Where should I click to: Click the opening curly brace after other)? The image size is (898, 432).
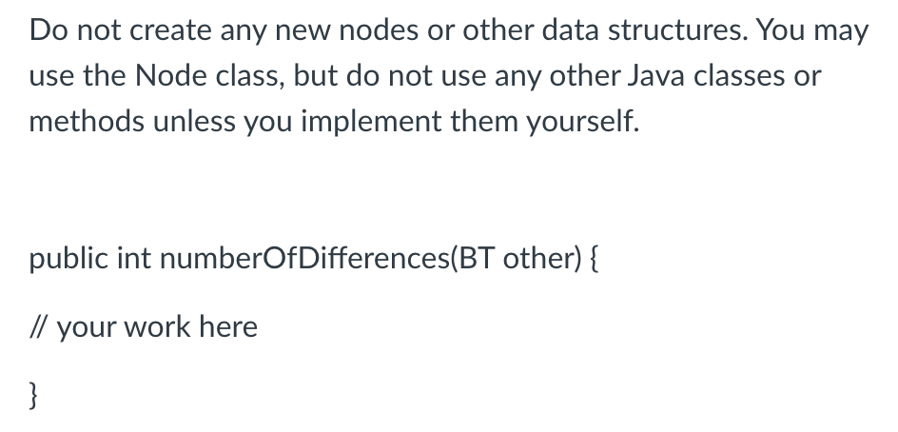tap(594, 259)
